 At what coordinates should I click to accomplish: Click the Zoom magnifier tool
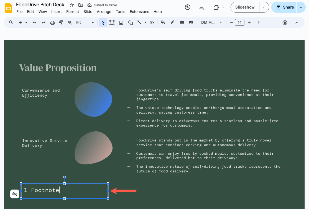point(70,23)
